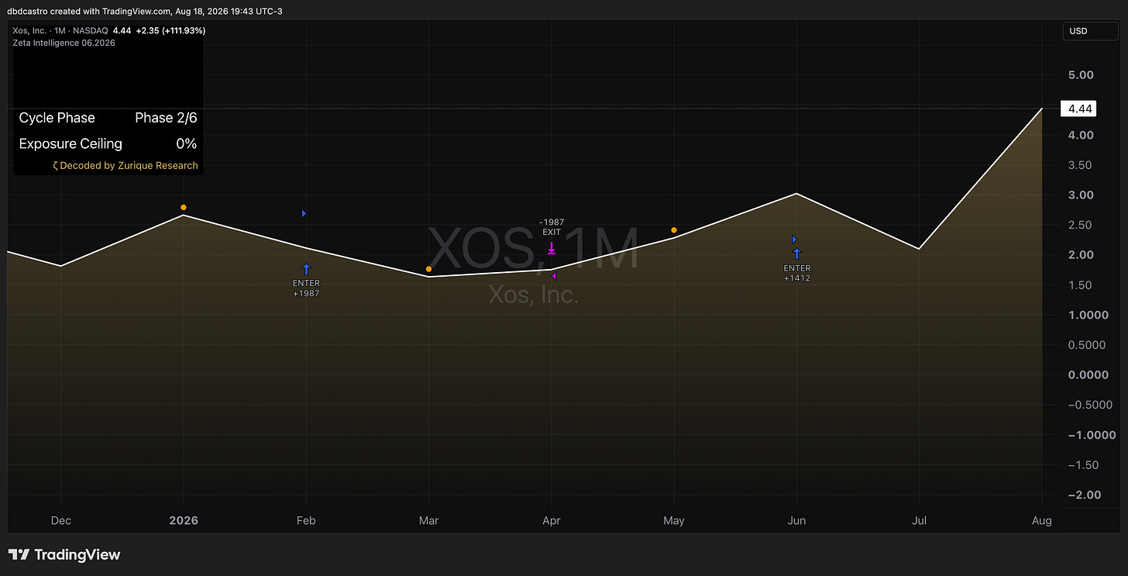The width and height of the screenshot is (1128, 576).
Task: Click the 5.00 price scale label
Action: pyautogui.click(x=1081, y=75)
